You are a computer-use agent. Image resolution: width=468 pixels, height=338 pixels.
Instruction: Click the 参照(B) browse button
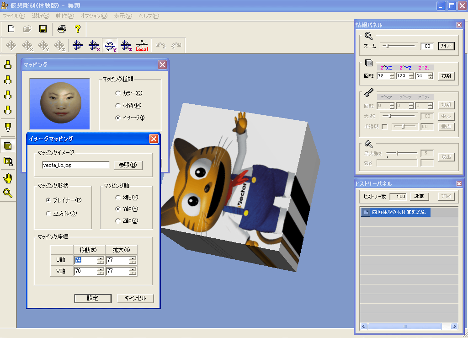point(128,165)
